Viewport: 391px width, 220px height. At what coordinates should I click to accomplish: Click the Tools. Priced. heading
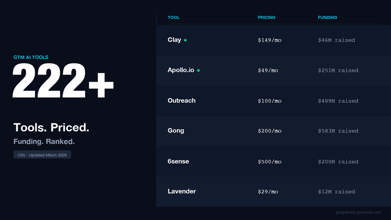click(x=51, y=127)
